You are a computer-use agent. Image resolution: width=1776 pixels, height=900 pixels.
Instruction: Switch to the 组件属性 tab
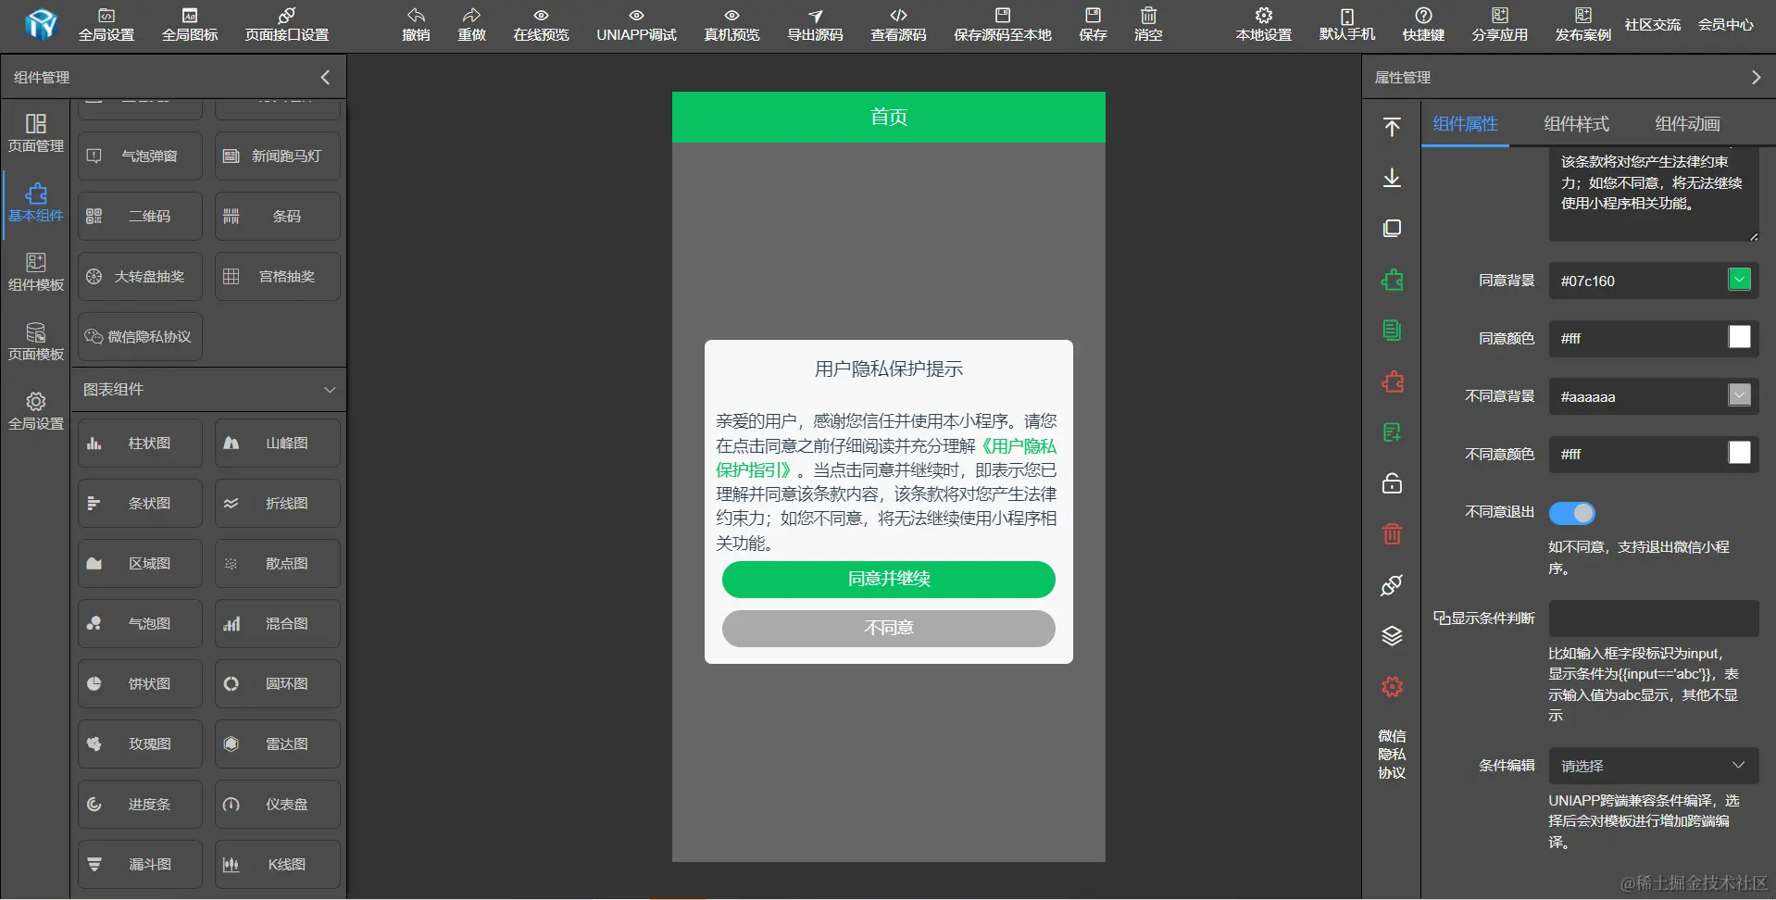click(x=1465, y=124)
